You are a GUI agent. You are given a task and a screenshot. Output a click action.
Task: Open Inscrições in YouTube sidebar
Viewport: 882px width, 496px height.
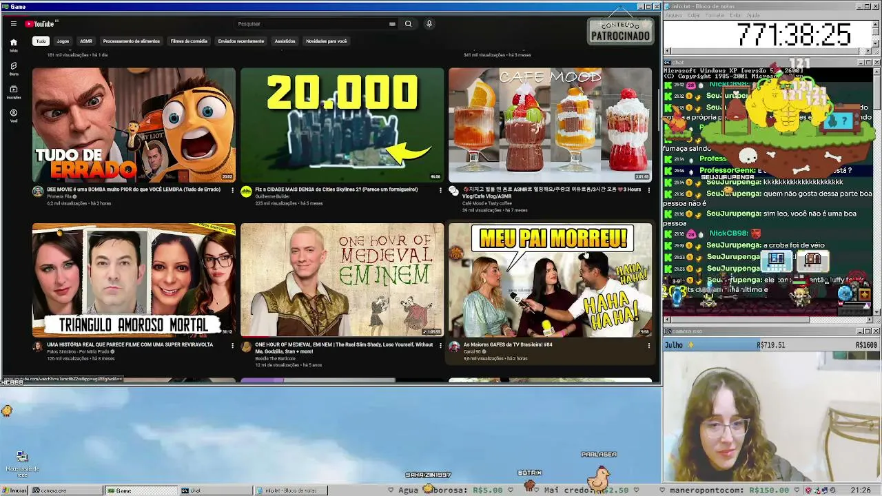pos(13,92)
